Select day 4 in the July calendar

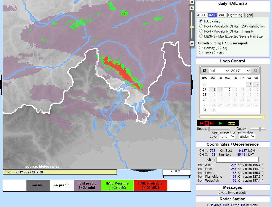220,90
